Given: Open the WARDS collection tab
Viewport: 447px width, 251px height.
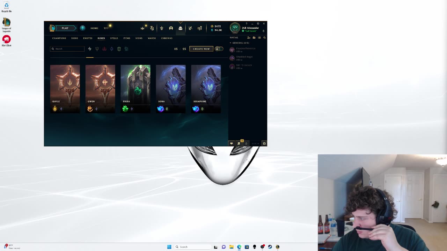Looking at the screenshot, I should 152,38.
